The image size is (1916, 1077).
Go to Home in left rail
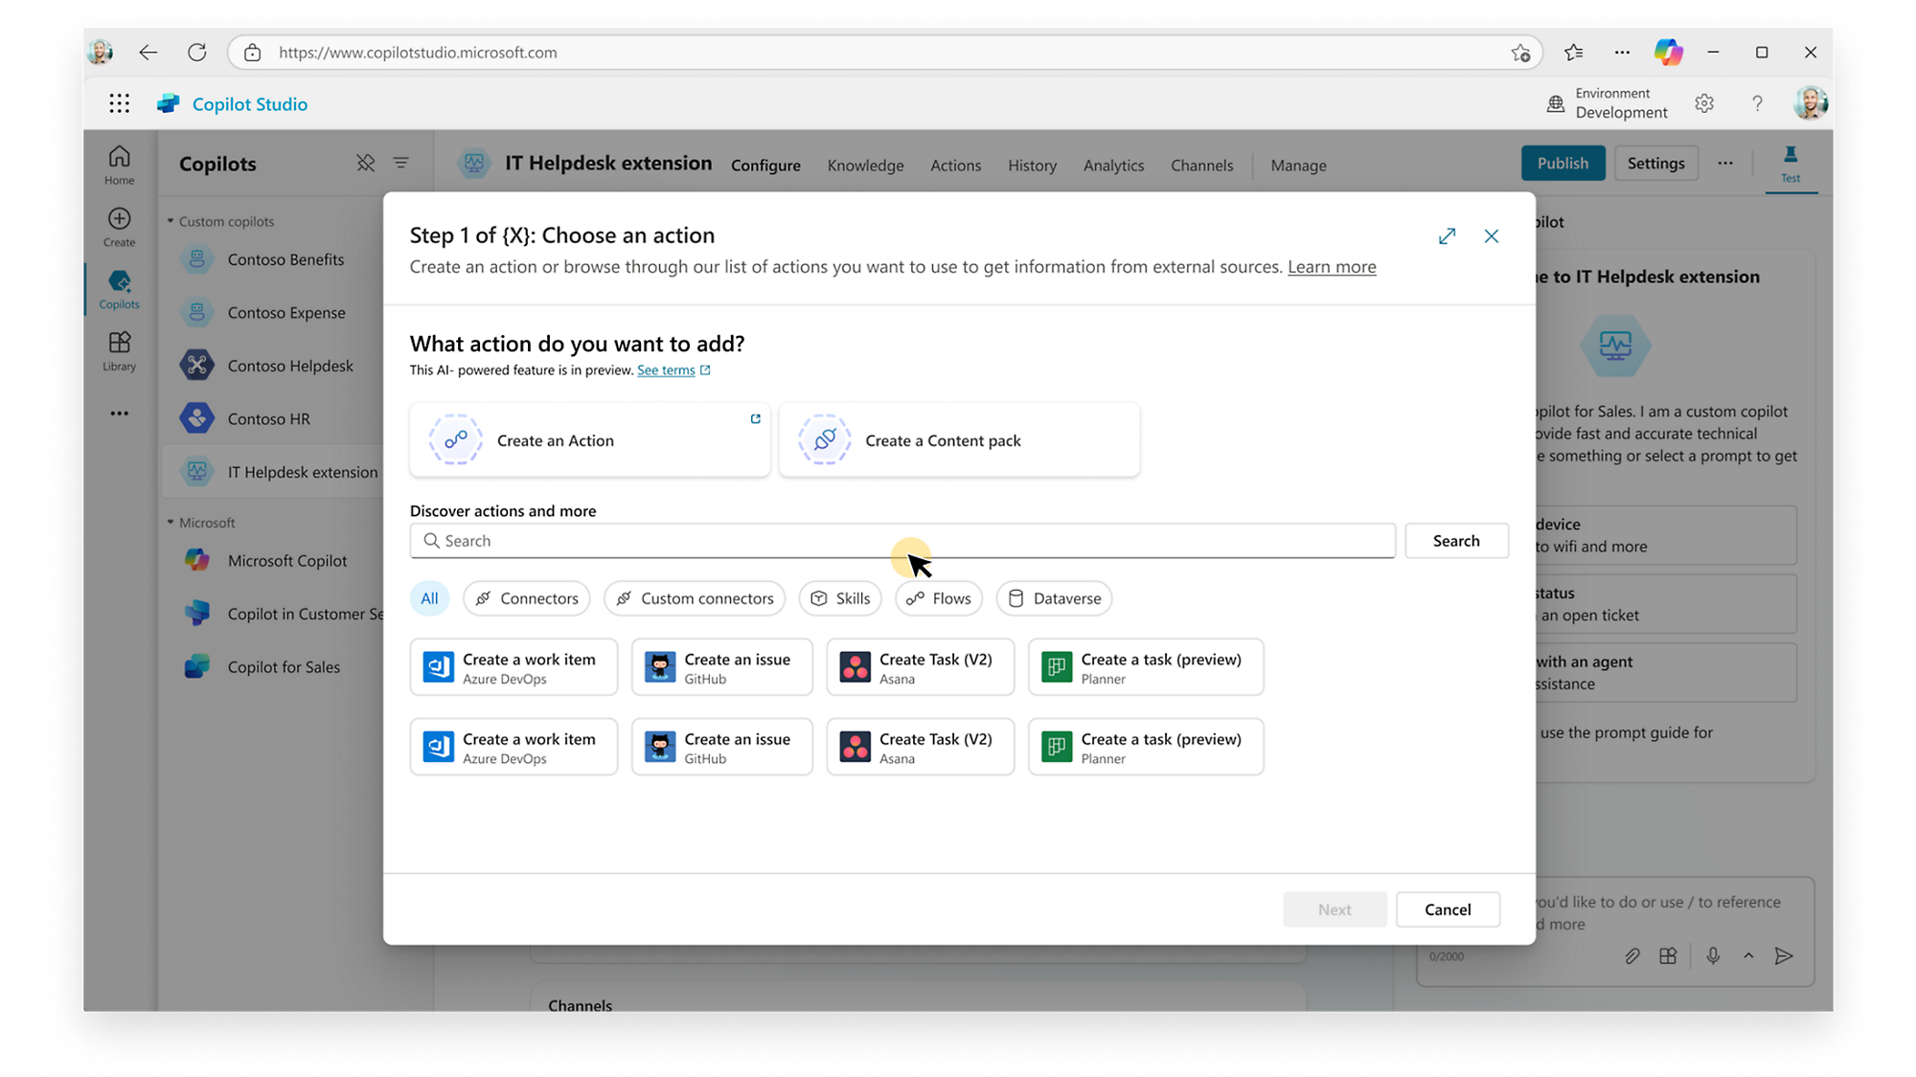coord(119,165)
